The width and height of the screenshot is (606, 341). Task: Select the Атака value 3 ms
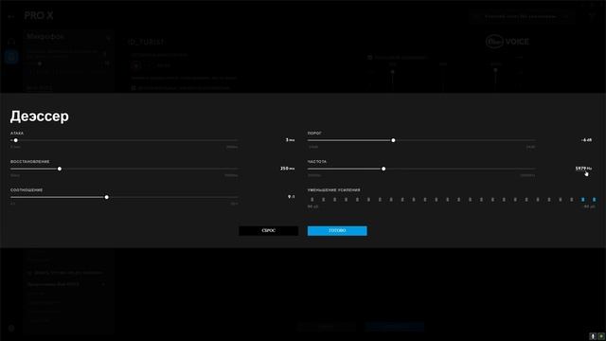coord(290,140)
